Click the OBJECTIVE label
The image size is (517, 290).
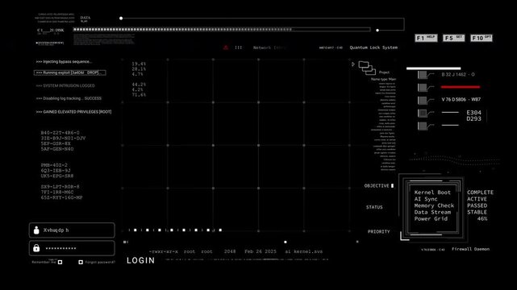(x=377, y=185)
